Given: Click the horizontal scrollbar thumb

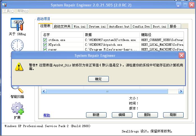Looking at the screenshot, I should click(107, 91).
